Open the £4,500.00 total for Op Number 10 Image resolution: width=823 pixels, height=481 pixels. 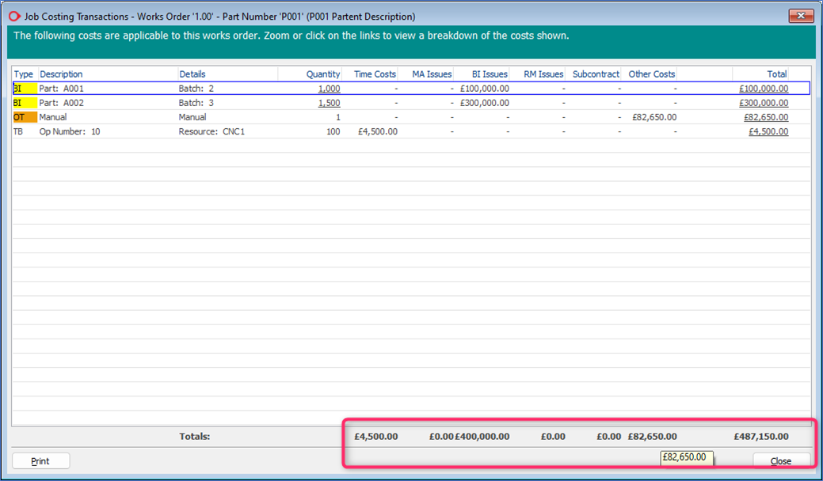point(768,131)
